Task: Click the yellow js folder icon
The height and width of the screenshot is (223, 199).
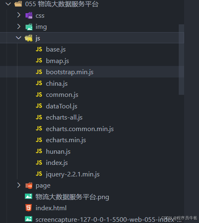Action: 29,38
